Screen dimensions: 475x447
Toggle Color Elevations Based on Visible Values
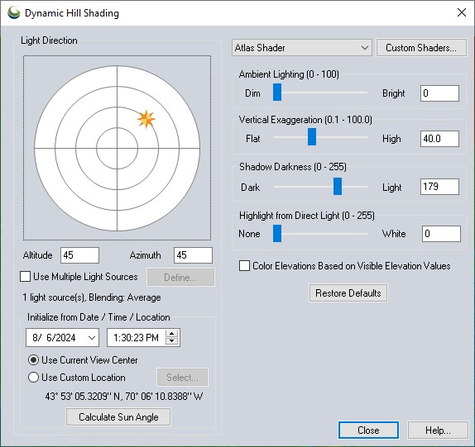[244, 266]
